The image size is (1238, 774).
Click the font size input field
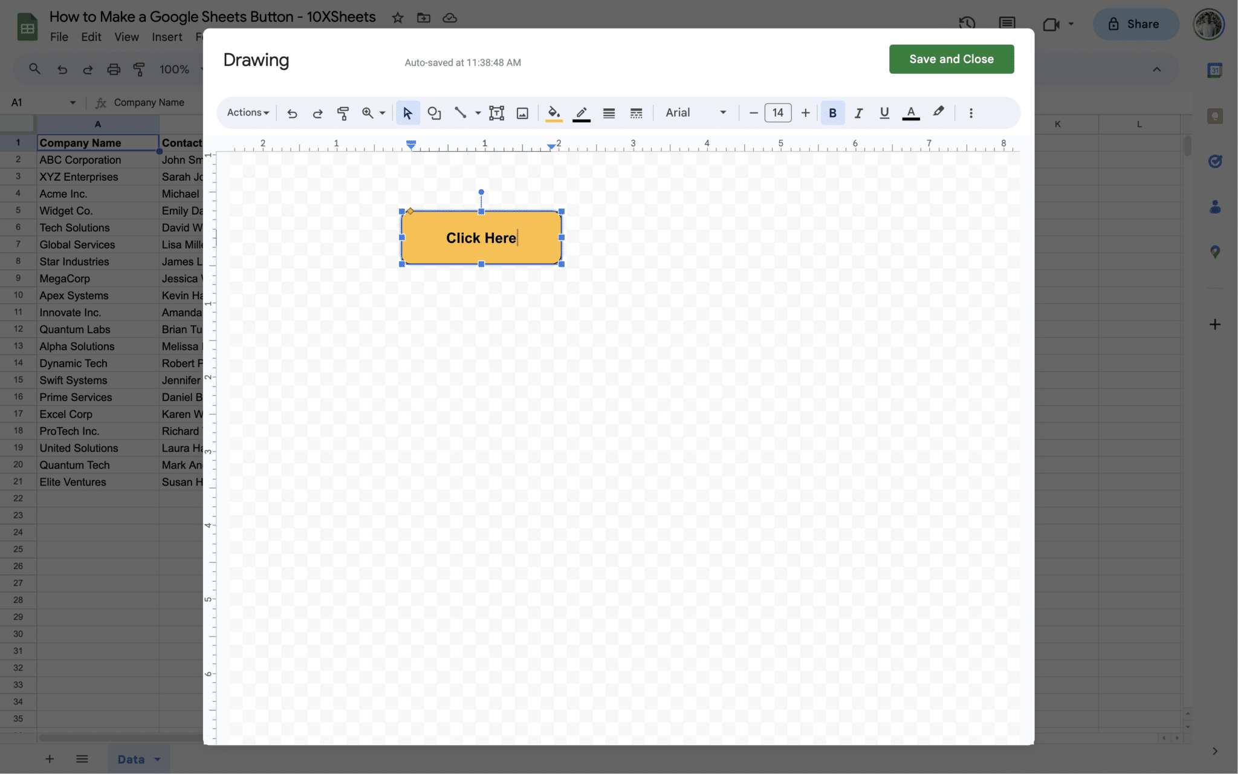tap(777, 113)
